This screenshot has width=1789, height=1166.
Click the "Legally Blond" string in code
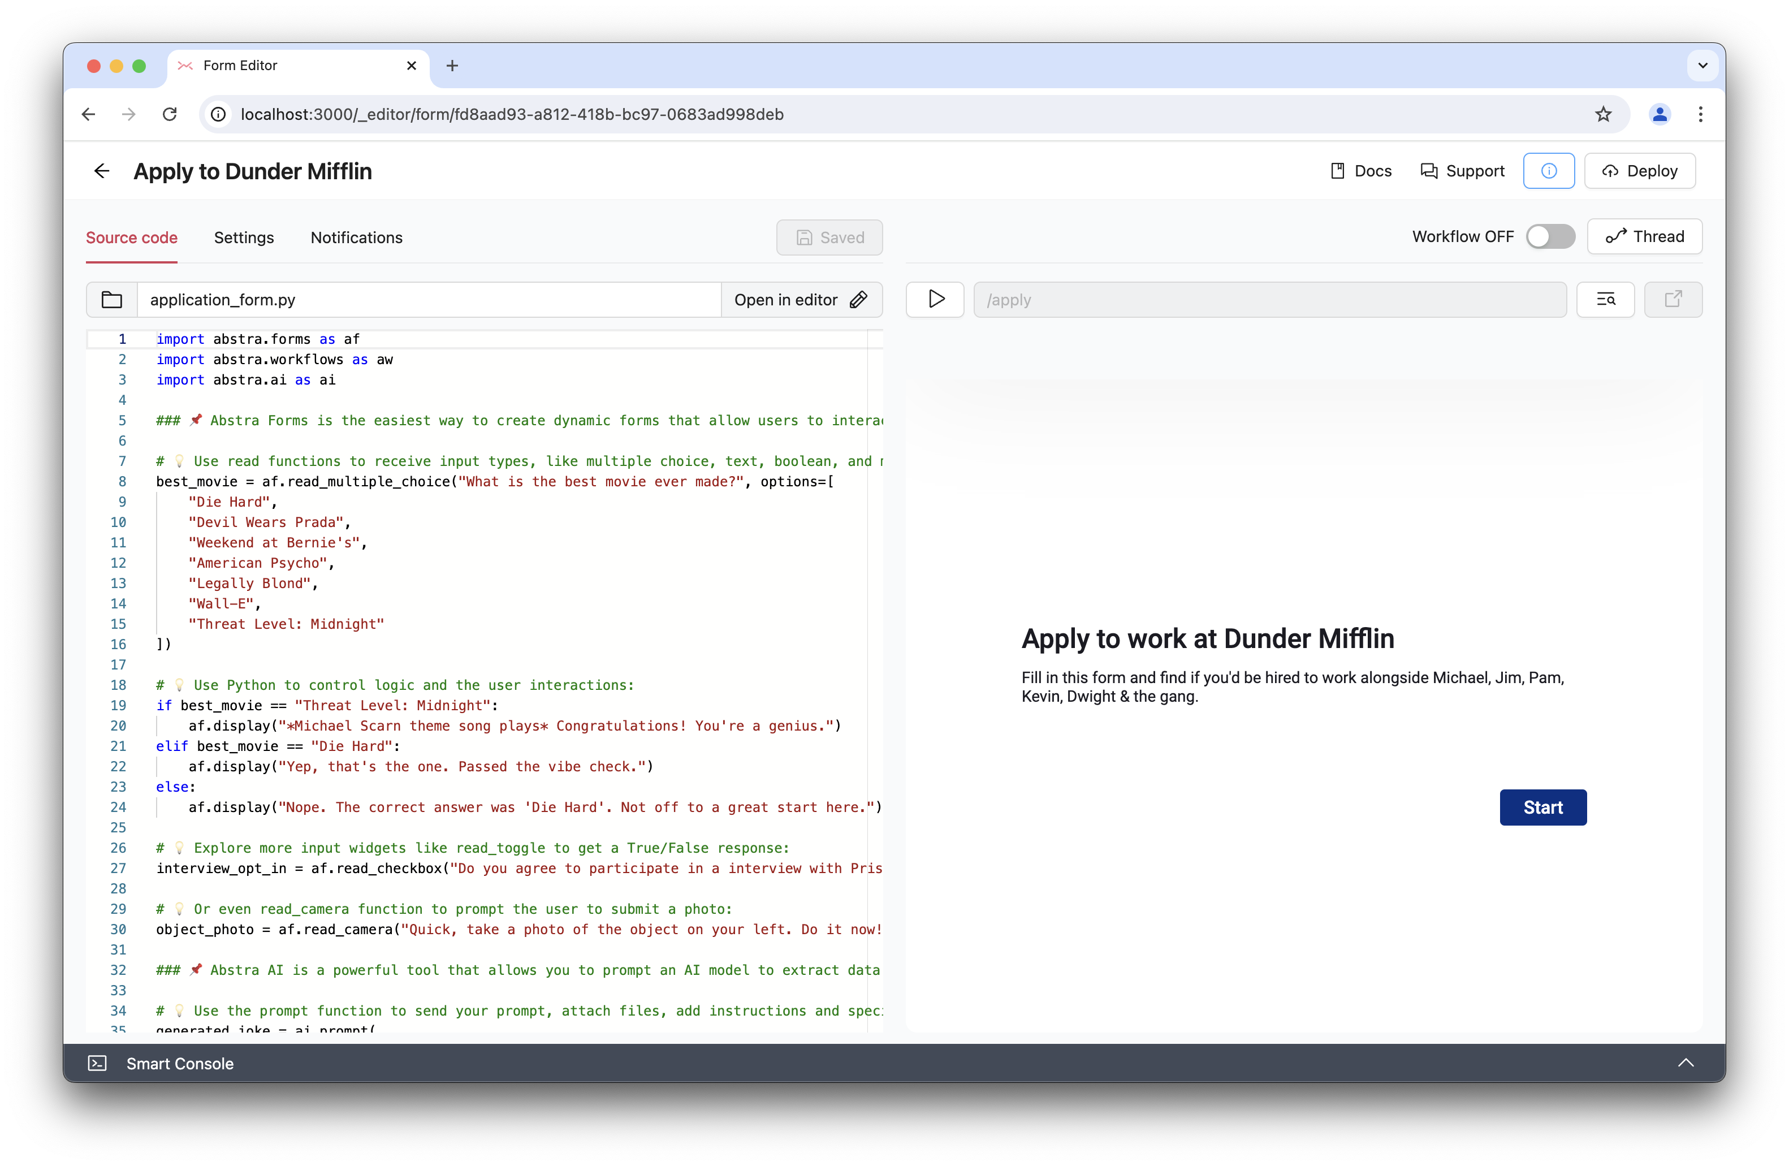249,584
